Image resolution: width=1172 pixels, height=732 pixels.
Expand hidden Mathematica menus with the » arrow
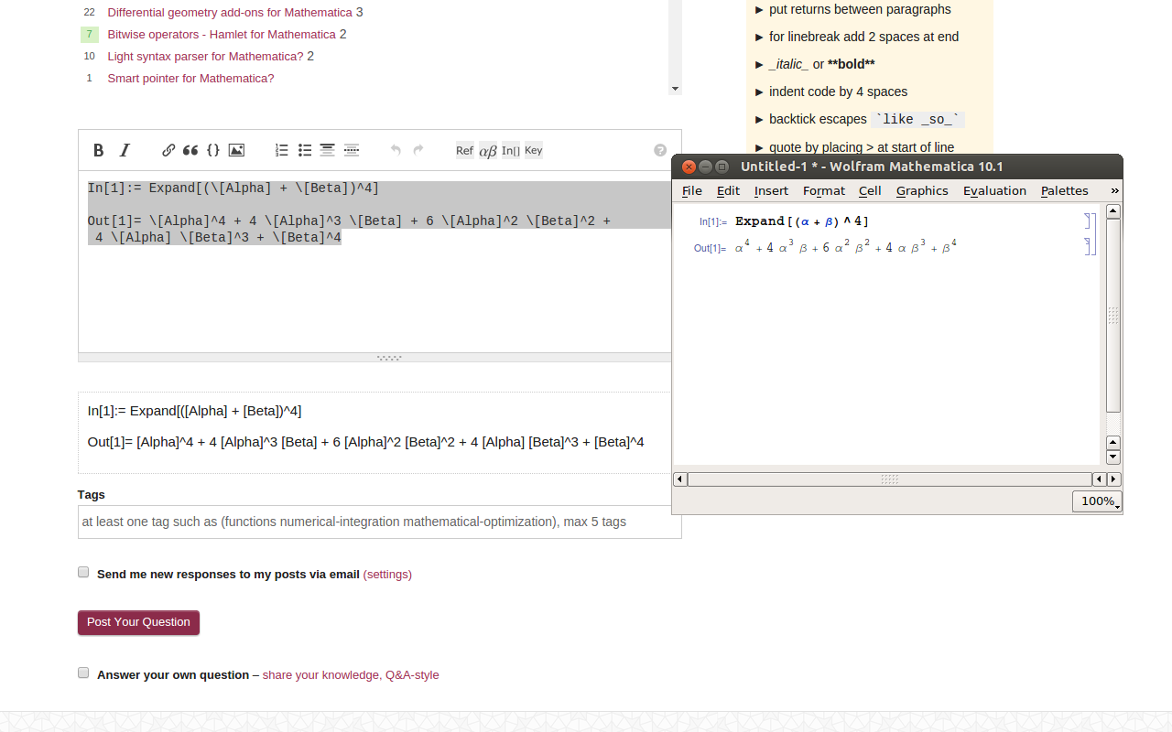[x=1114, y=190]
